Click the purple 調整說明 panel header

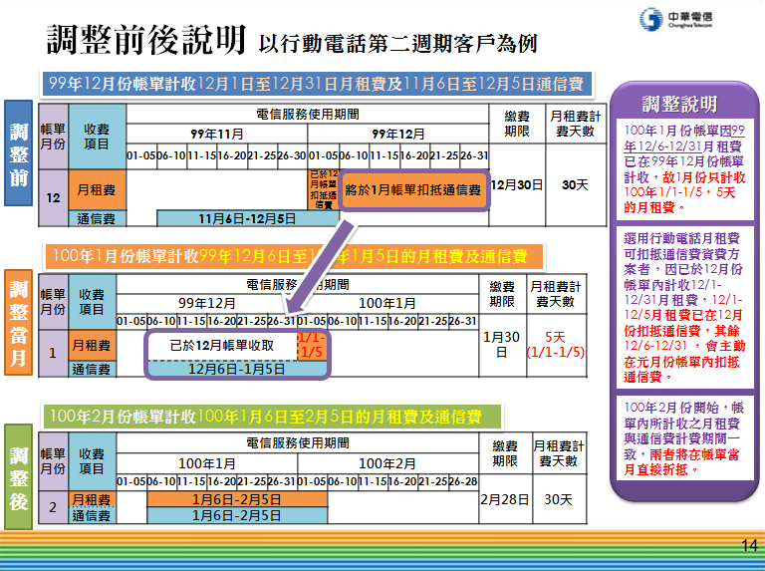tap(679, 104)
